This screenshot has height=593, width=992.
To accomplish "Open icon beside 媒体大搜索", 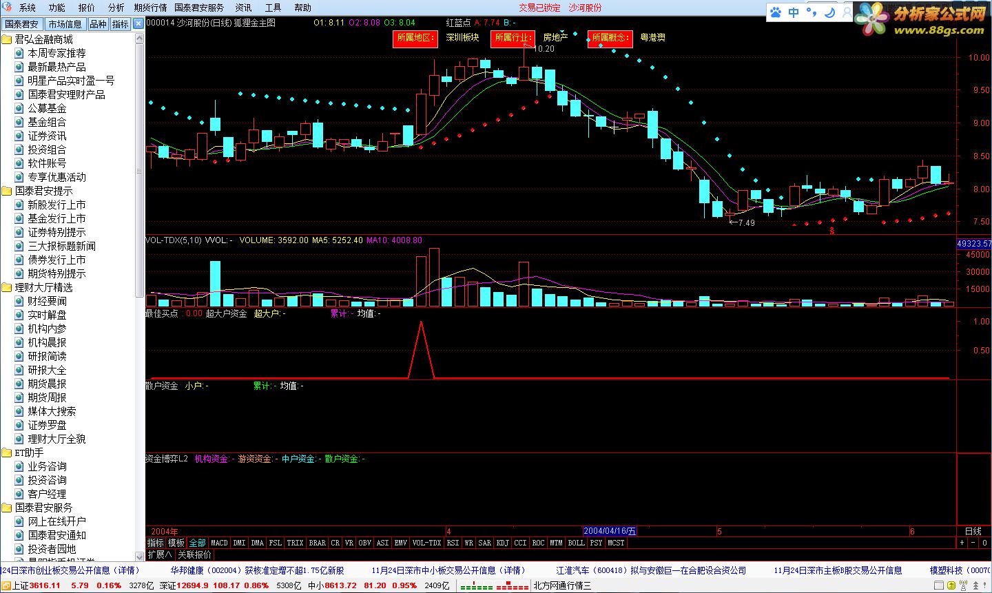I will [19, 411].
